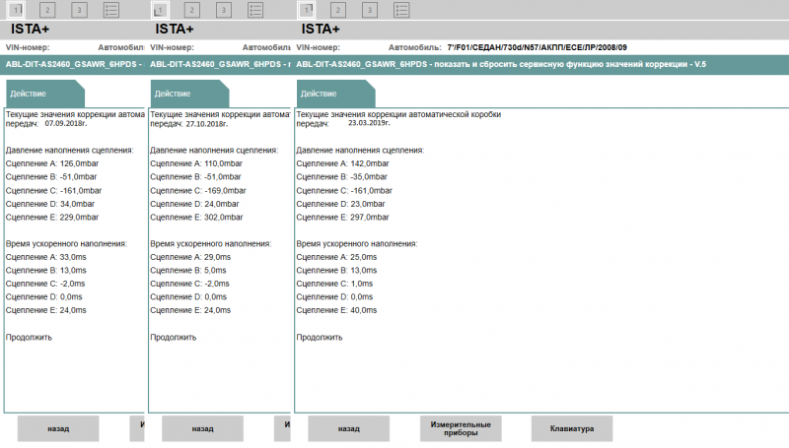The height and width of the screenshot is (448, 789).
Task: Open Измерительные приборы button
Action: coord(461,428)
